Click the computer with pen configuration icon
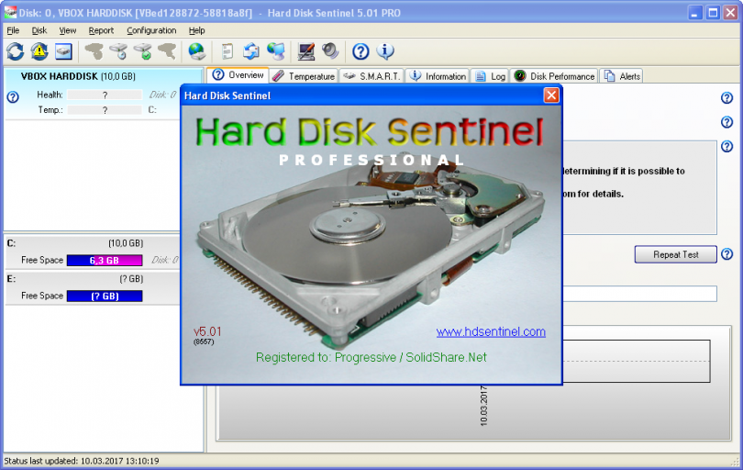The height and width of the screenshot is (470, 743). click(305, 51)
